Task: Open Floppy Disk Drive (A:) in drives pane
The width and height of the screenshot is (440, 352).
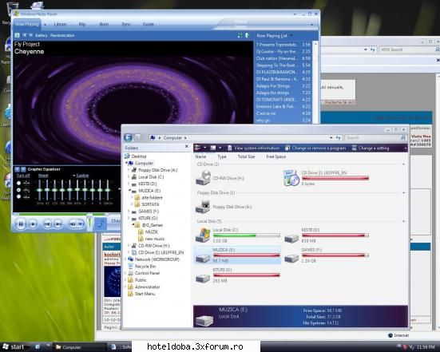Action: [203, 207]
